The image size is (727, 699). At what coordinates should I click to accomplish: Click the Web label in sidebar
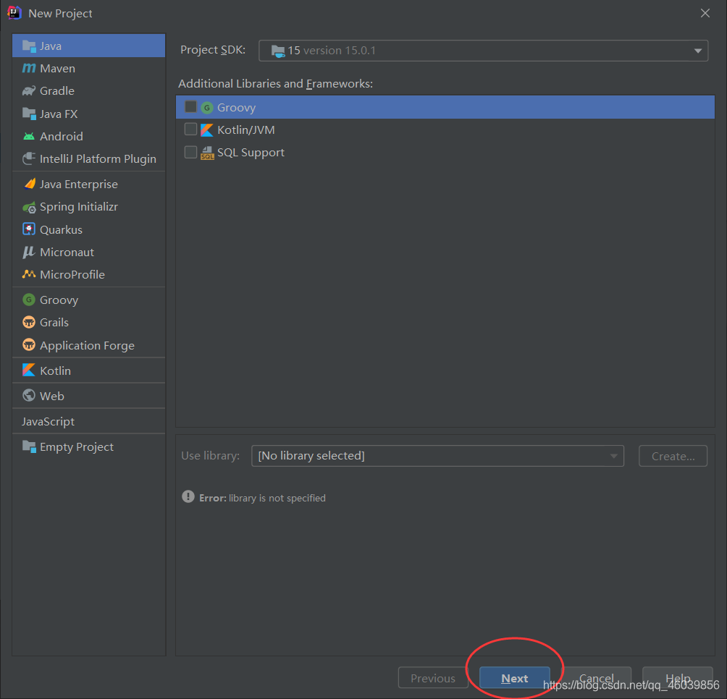tap(52, 396)
